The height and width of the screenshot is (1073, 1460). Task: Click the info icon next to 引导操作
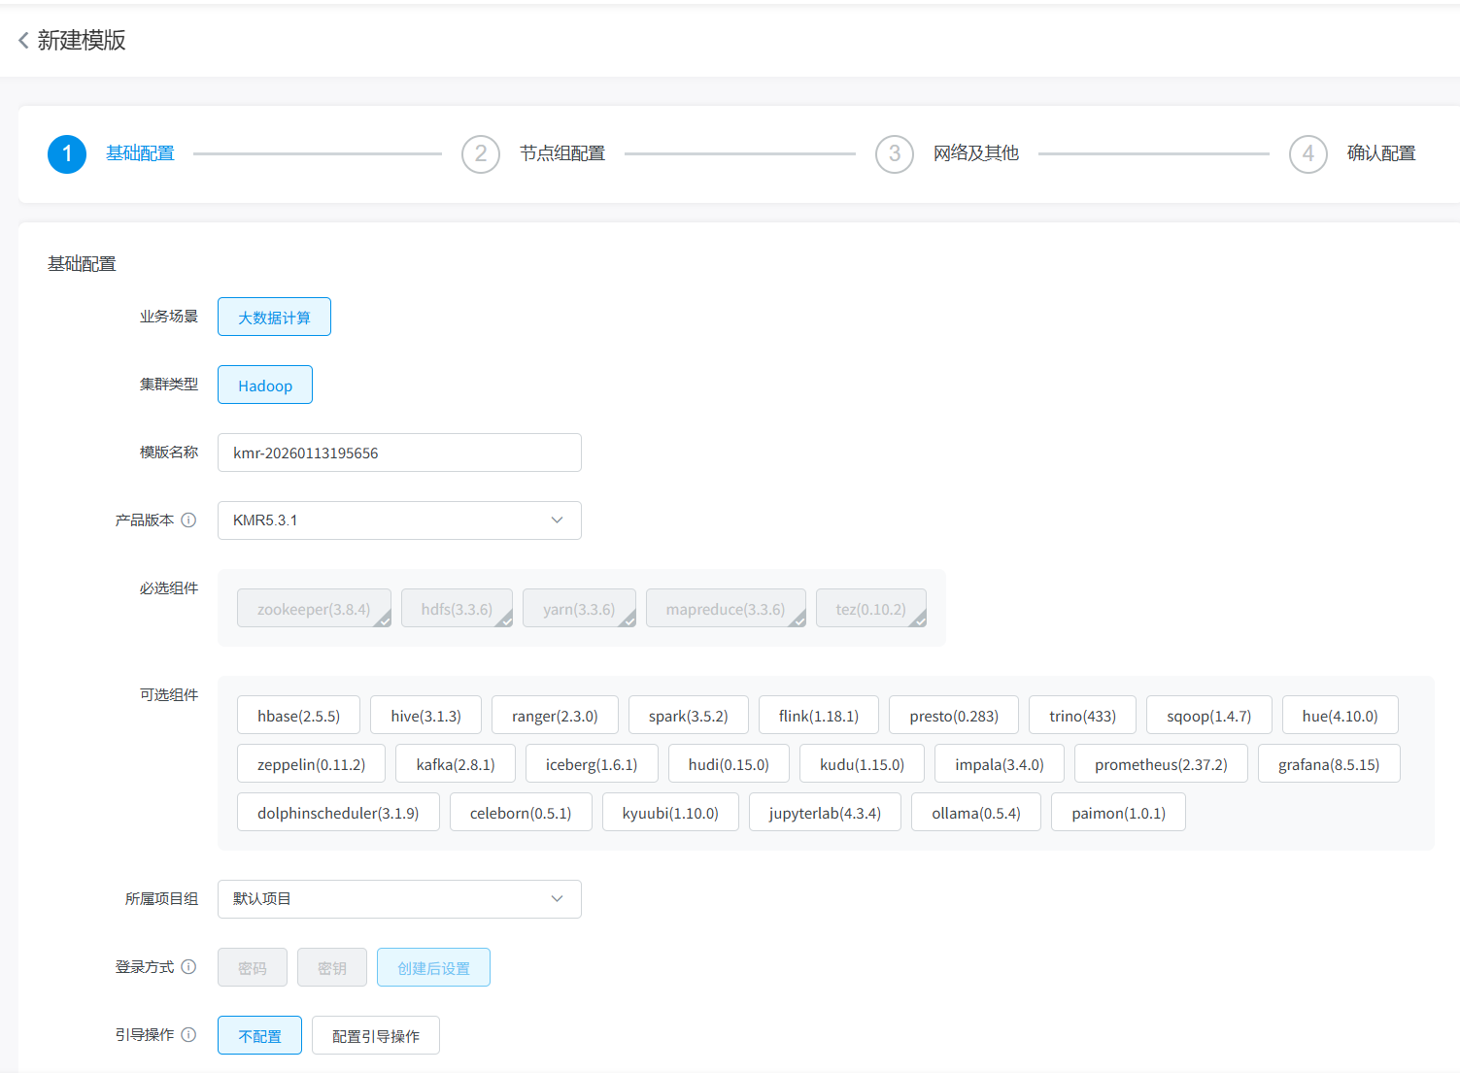188,1035
